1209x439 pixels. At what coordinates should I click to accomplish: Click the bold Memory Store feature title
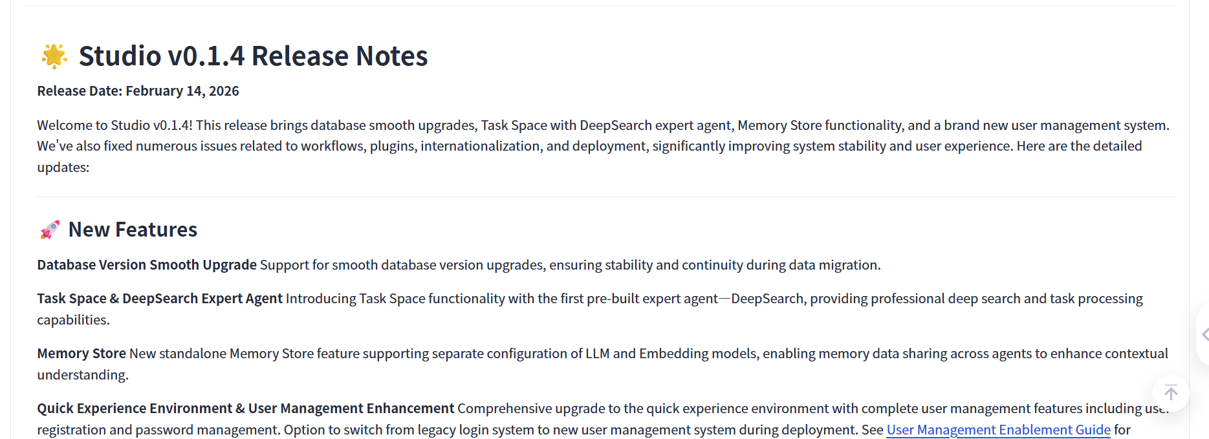[82, 354]
